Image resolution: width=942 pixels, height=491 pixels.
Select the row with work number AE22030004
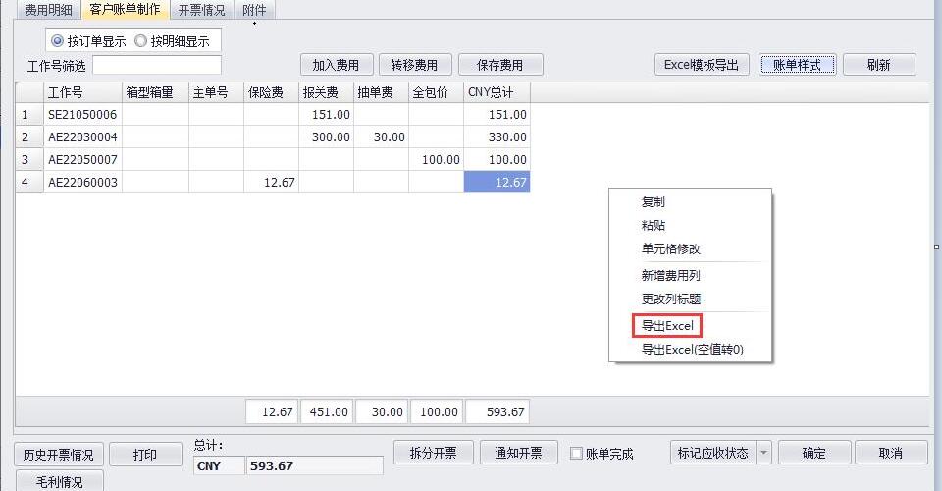pos(82,136)
